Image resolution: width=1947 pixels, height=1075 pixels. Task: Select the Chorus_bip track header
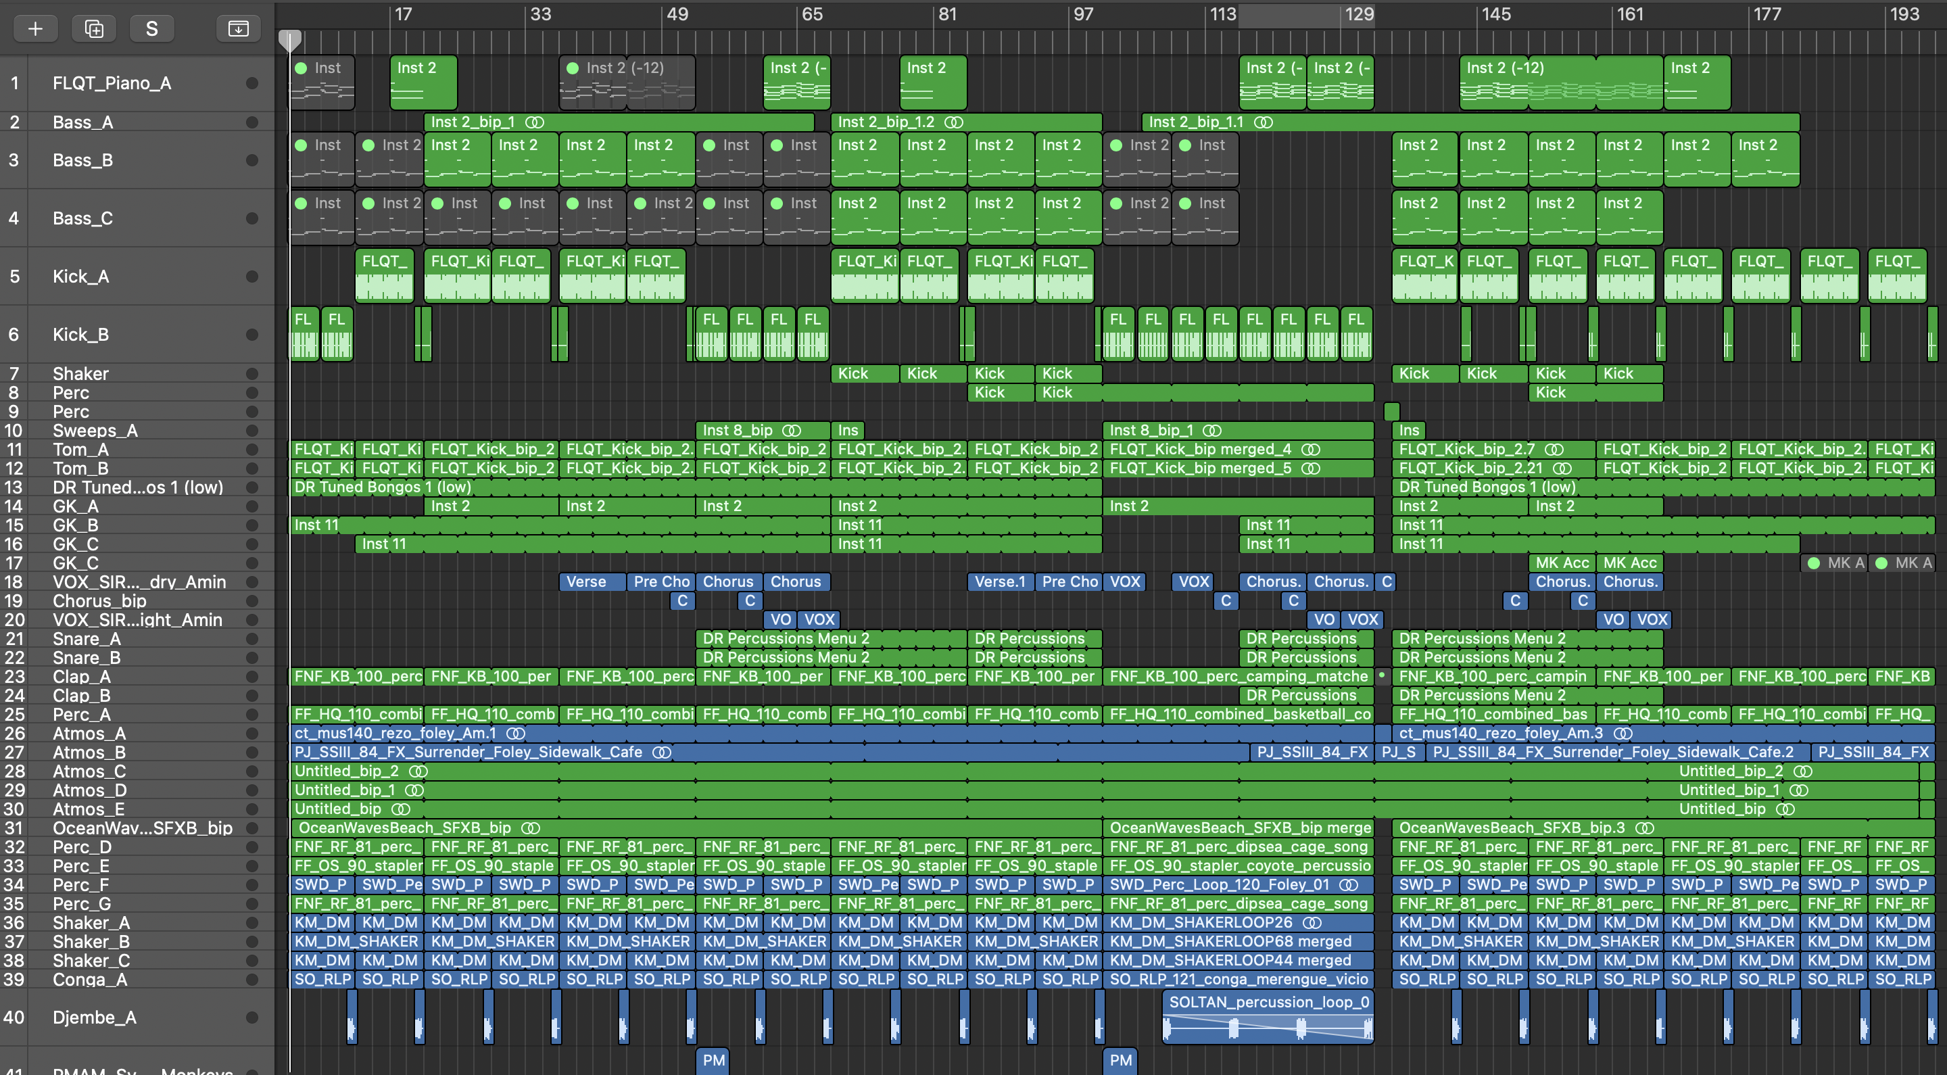pyautogui.click(x=137, y=601)
